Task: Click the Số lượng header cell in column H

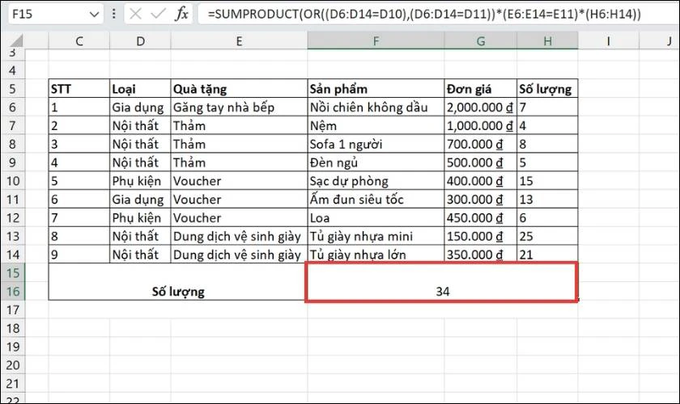Action: pyautogui.click(x=547, y=89)
